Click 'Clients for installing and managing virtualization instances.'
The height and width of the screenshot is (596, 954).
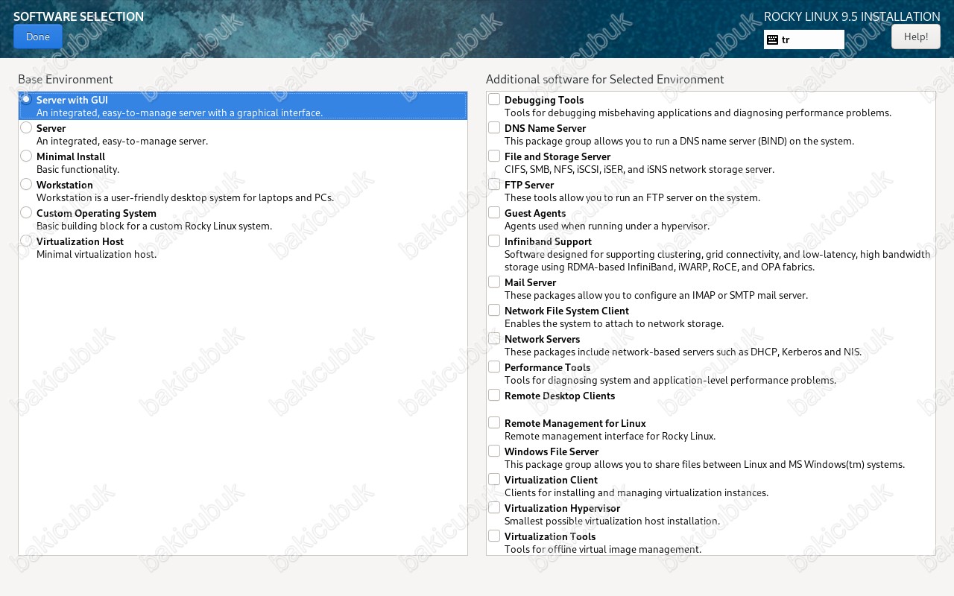click(636, 492)
